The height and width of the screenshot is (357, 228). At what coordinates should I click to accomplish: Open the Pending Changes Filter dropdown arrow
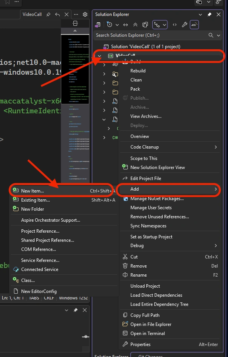point(117,25)
